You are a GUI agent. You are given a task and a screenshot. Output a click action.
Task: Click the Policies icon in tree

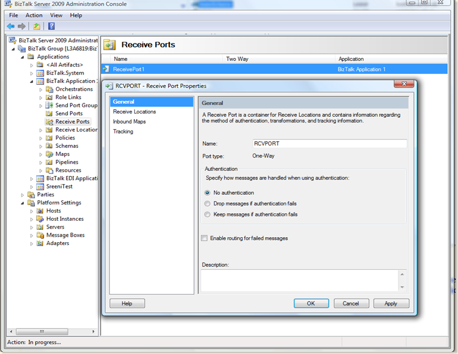click(x=50, y=138)
